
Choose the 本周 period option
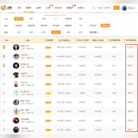68,32
